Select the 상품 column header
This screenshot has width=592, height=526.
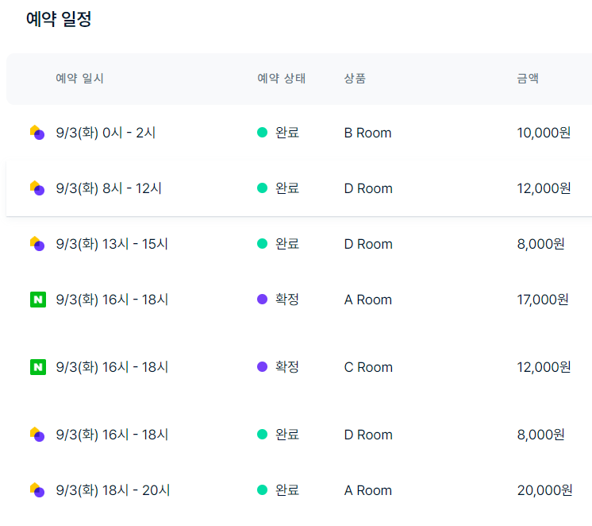[355, 79]
